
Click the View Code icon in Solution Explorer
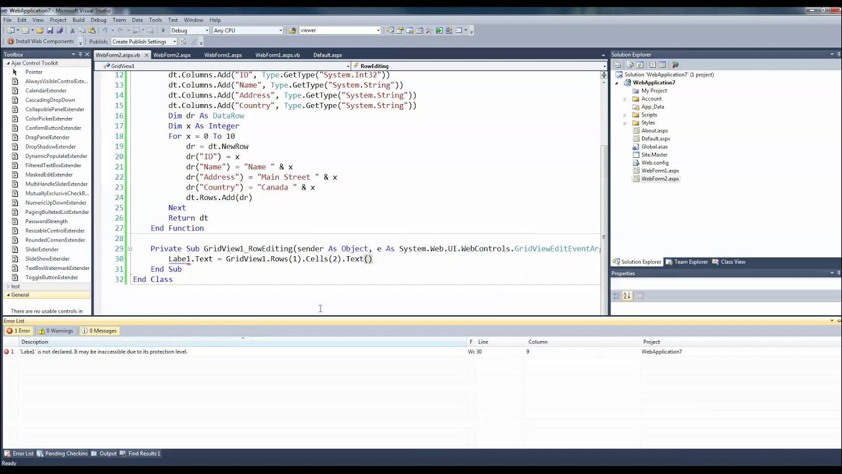(x=653, y=65)
